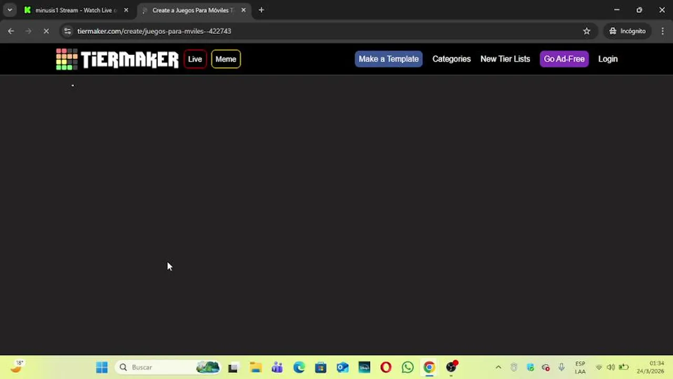Open File Explorer from the taskbar
This screenshot has width=673, height=379.
tap(256, 367)
